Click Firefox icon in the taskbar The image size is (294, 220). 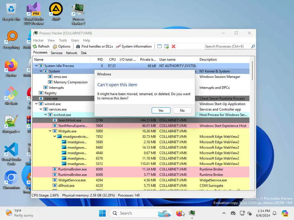click(x=179, y=213)
